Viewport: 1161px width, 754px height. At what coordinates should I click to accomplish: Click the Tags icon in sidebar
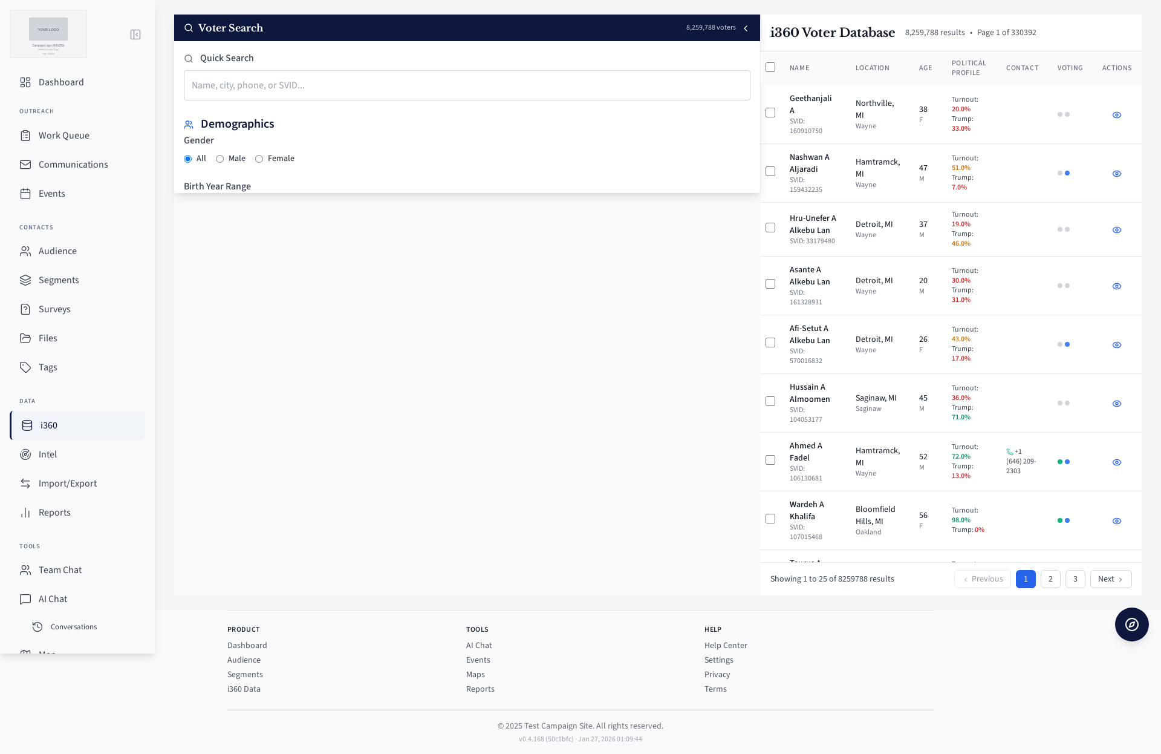pos(25,367)
